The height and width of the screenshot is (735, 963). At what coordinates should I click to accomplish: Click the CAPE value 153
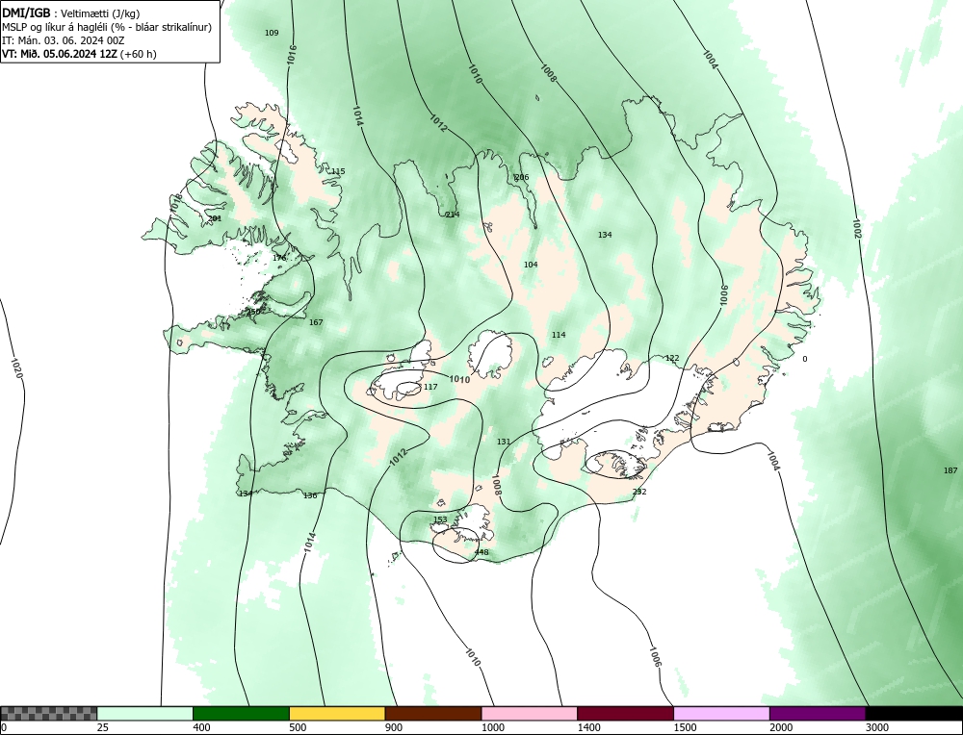440,520
